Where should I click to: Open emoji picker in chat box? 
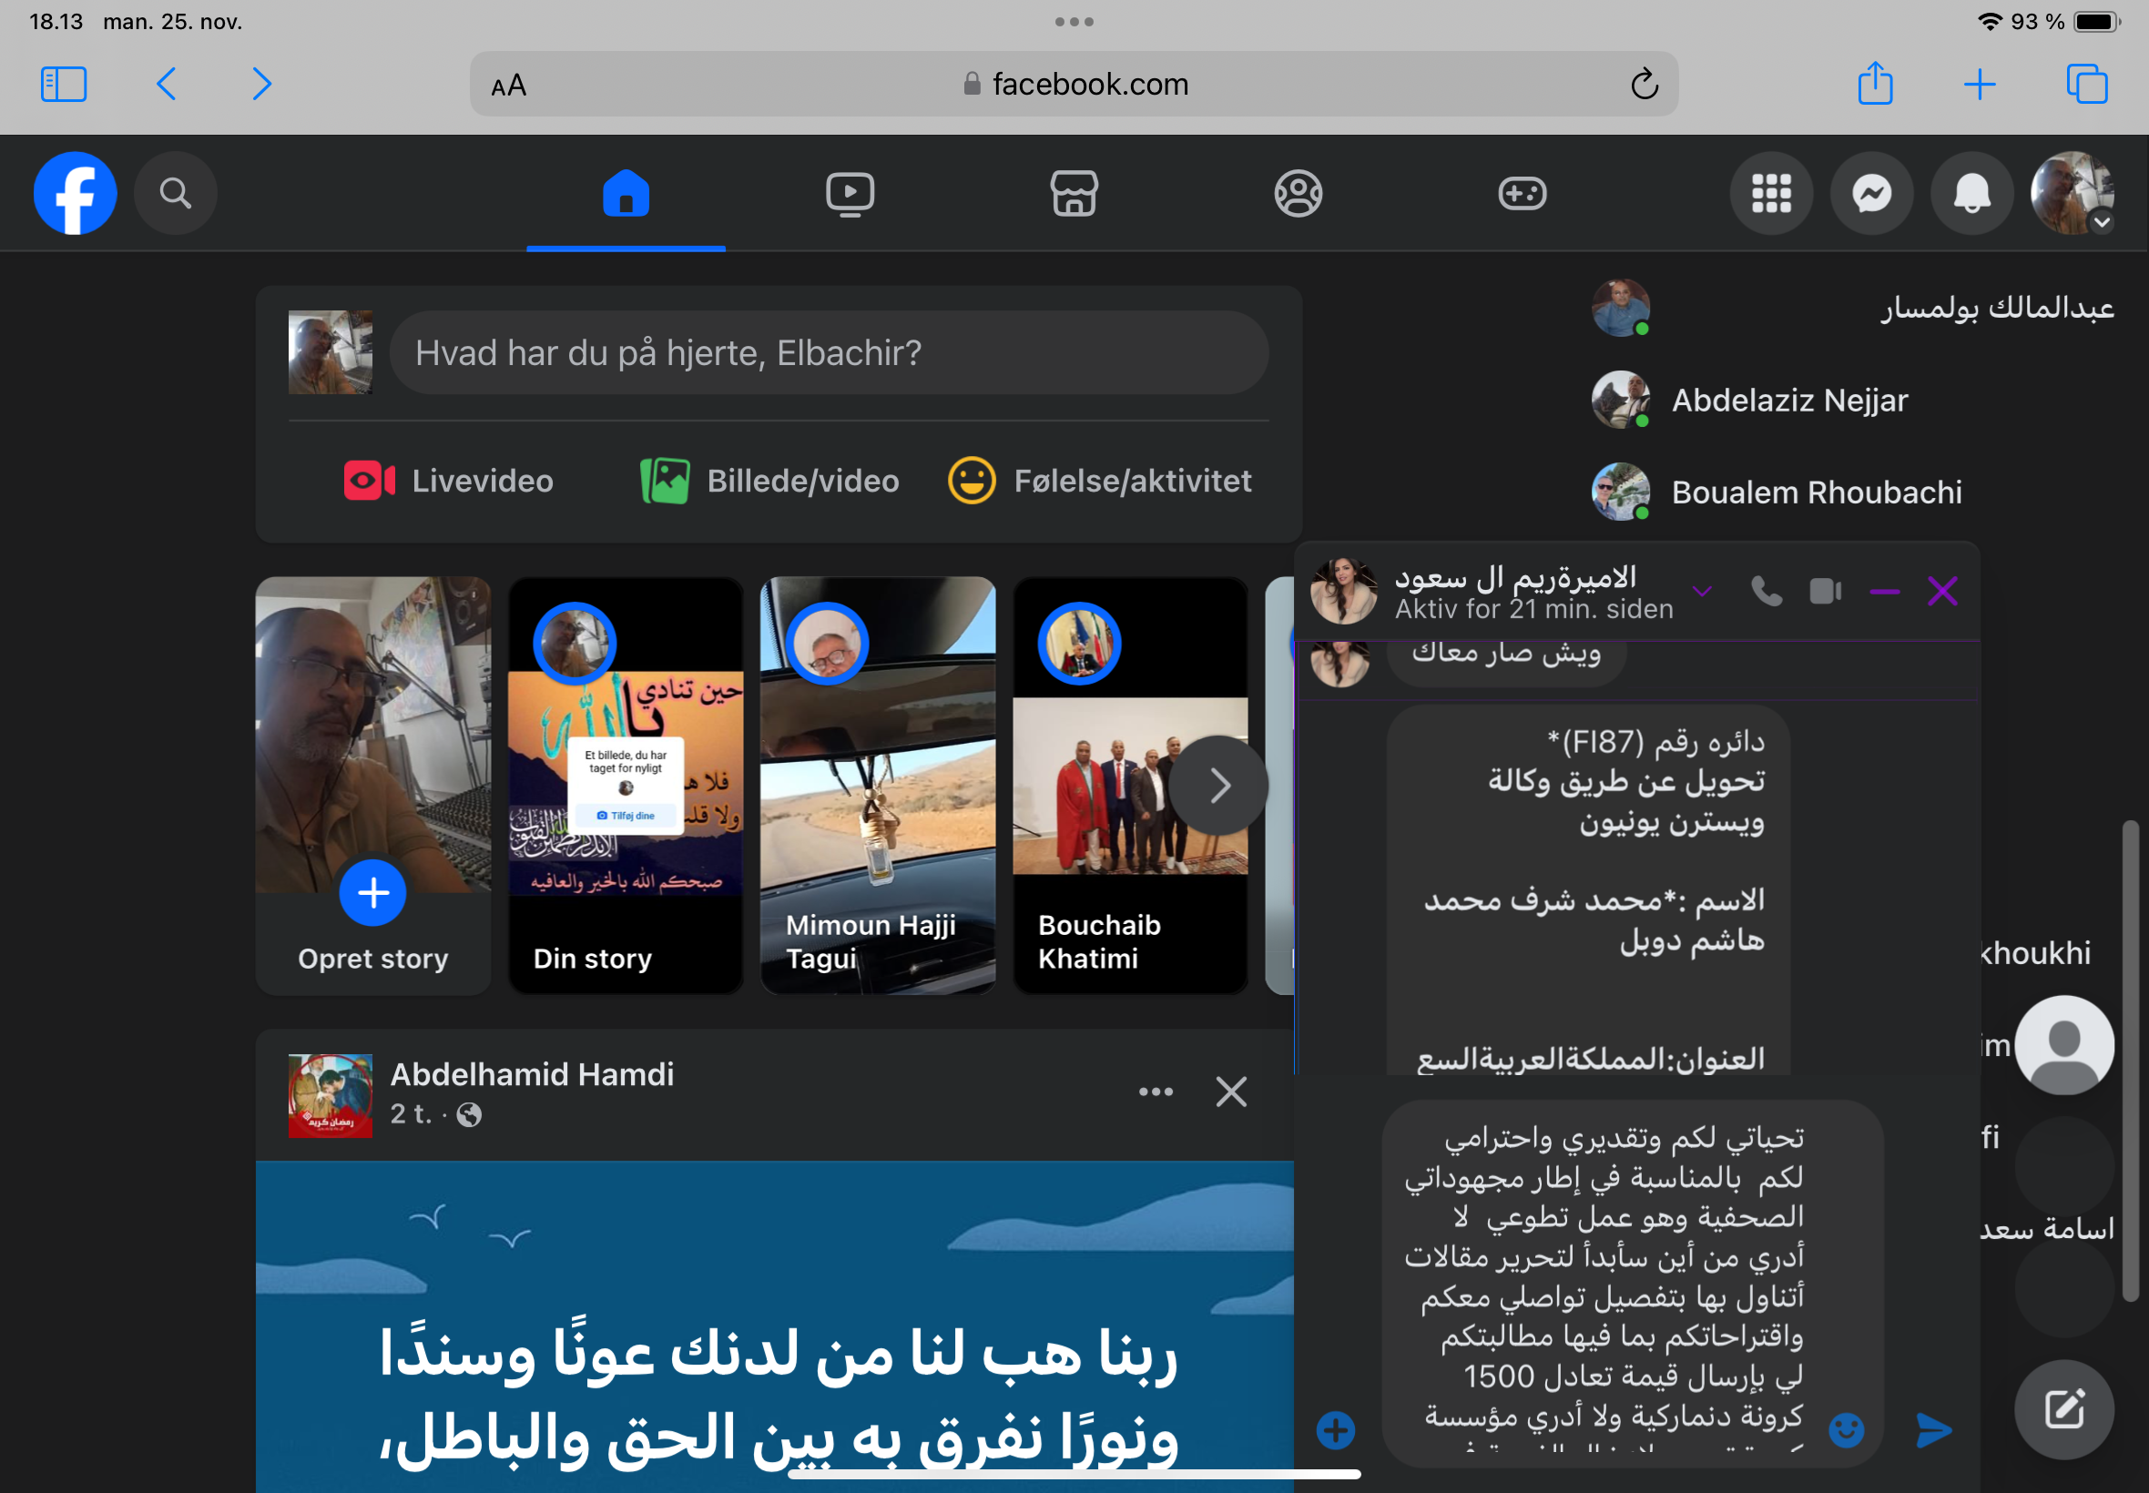pos(1846,1429)
